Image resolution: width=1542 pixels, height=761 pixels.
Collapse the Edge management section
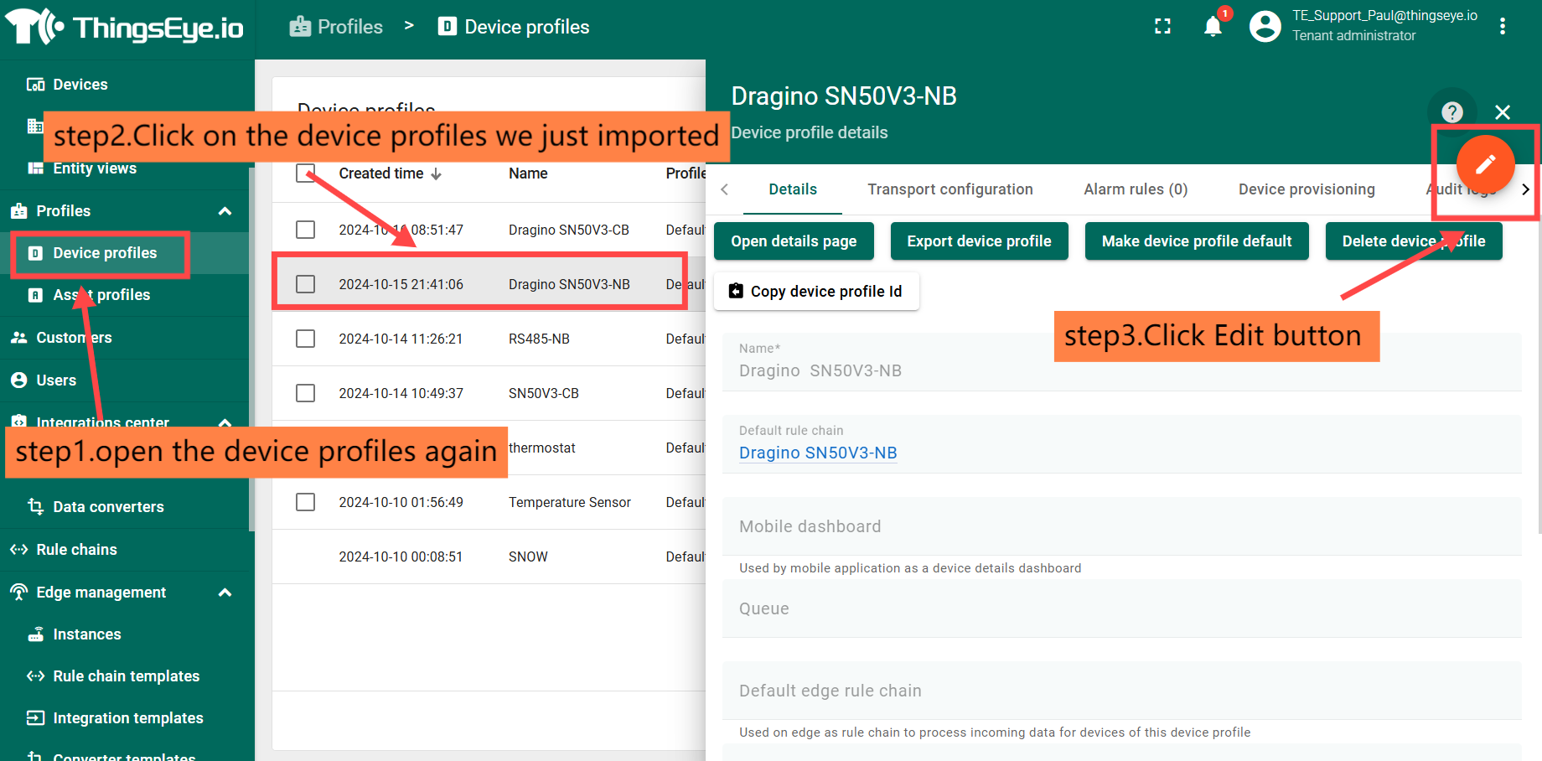[x=225, y=593]
